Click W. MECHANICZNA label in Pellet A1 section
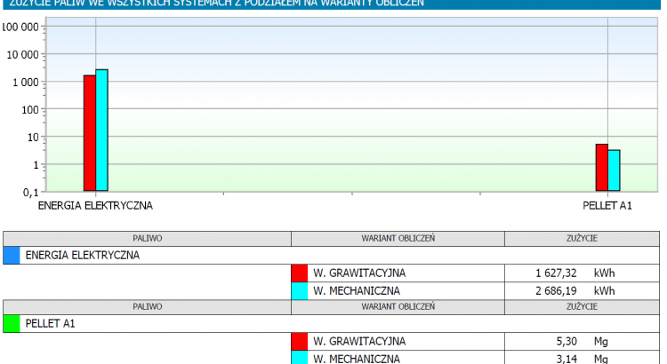 coord(357,359)
